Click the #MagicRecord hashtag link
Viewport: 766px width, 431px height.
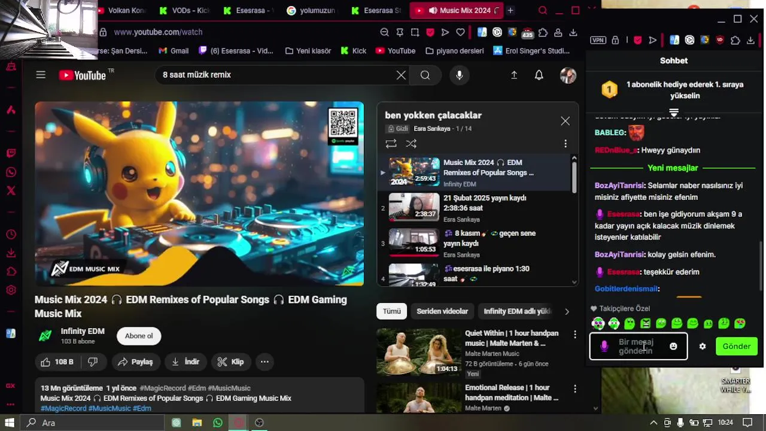pyautogui.click(x=164, y=388)
